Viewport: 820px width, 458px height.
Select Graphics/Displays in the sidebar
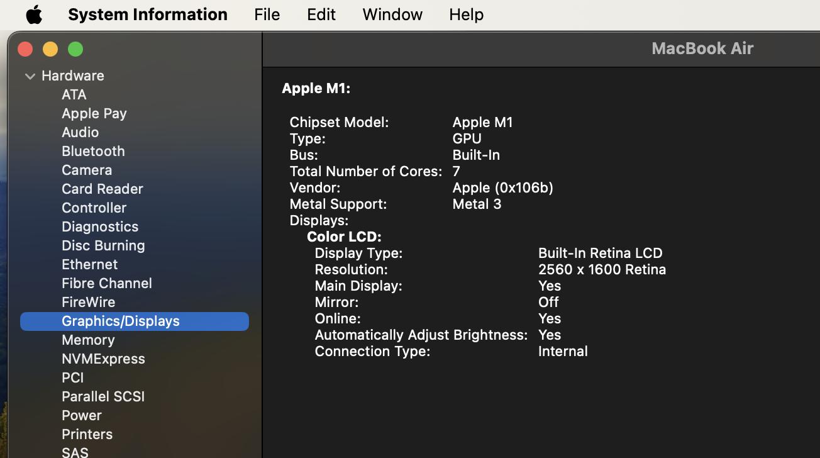tap(135, 321)
